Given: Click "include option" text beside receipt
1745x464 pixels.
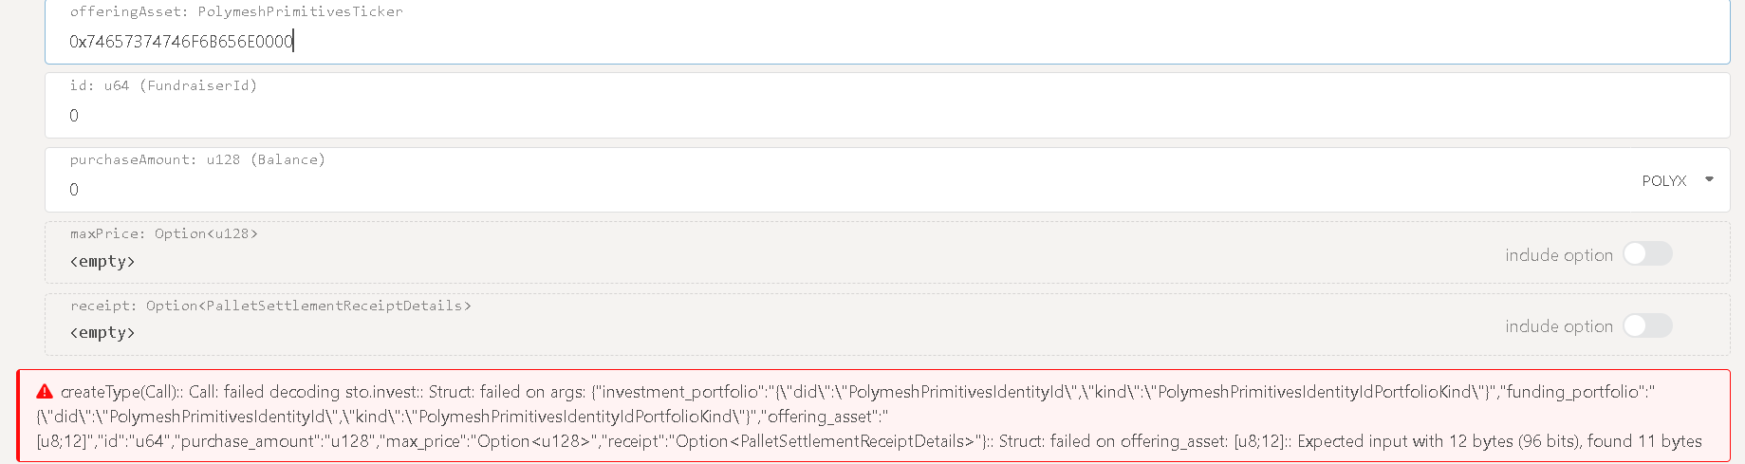Looking at the screenshot, I should [1558, 326].
